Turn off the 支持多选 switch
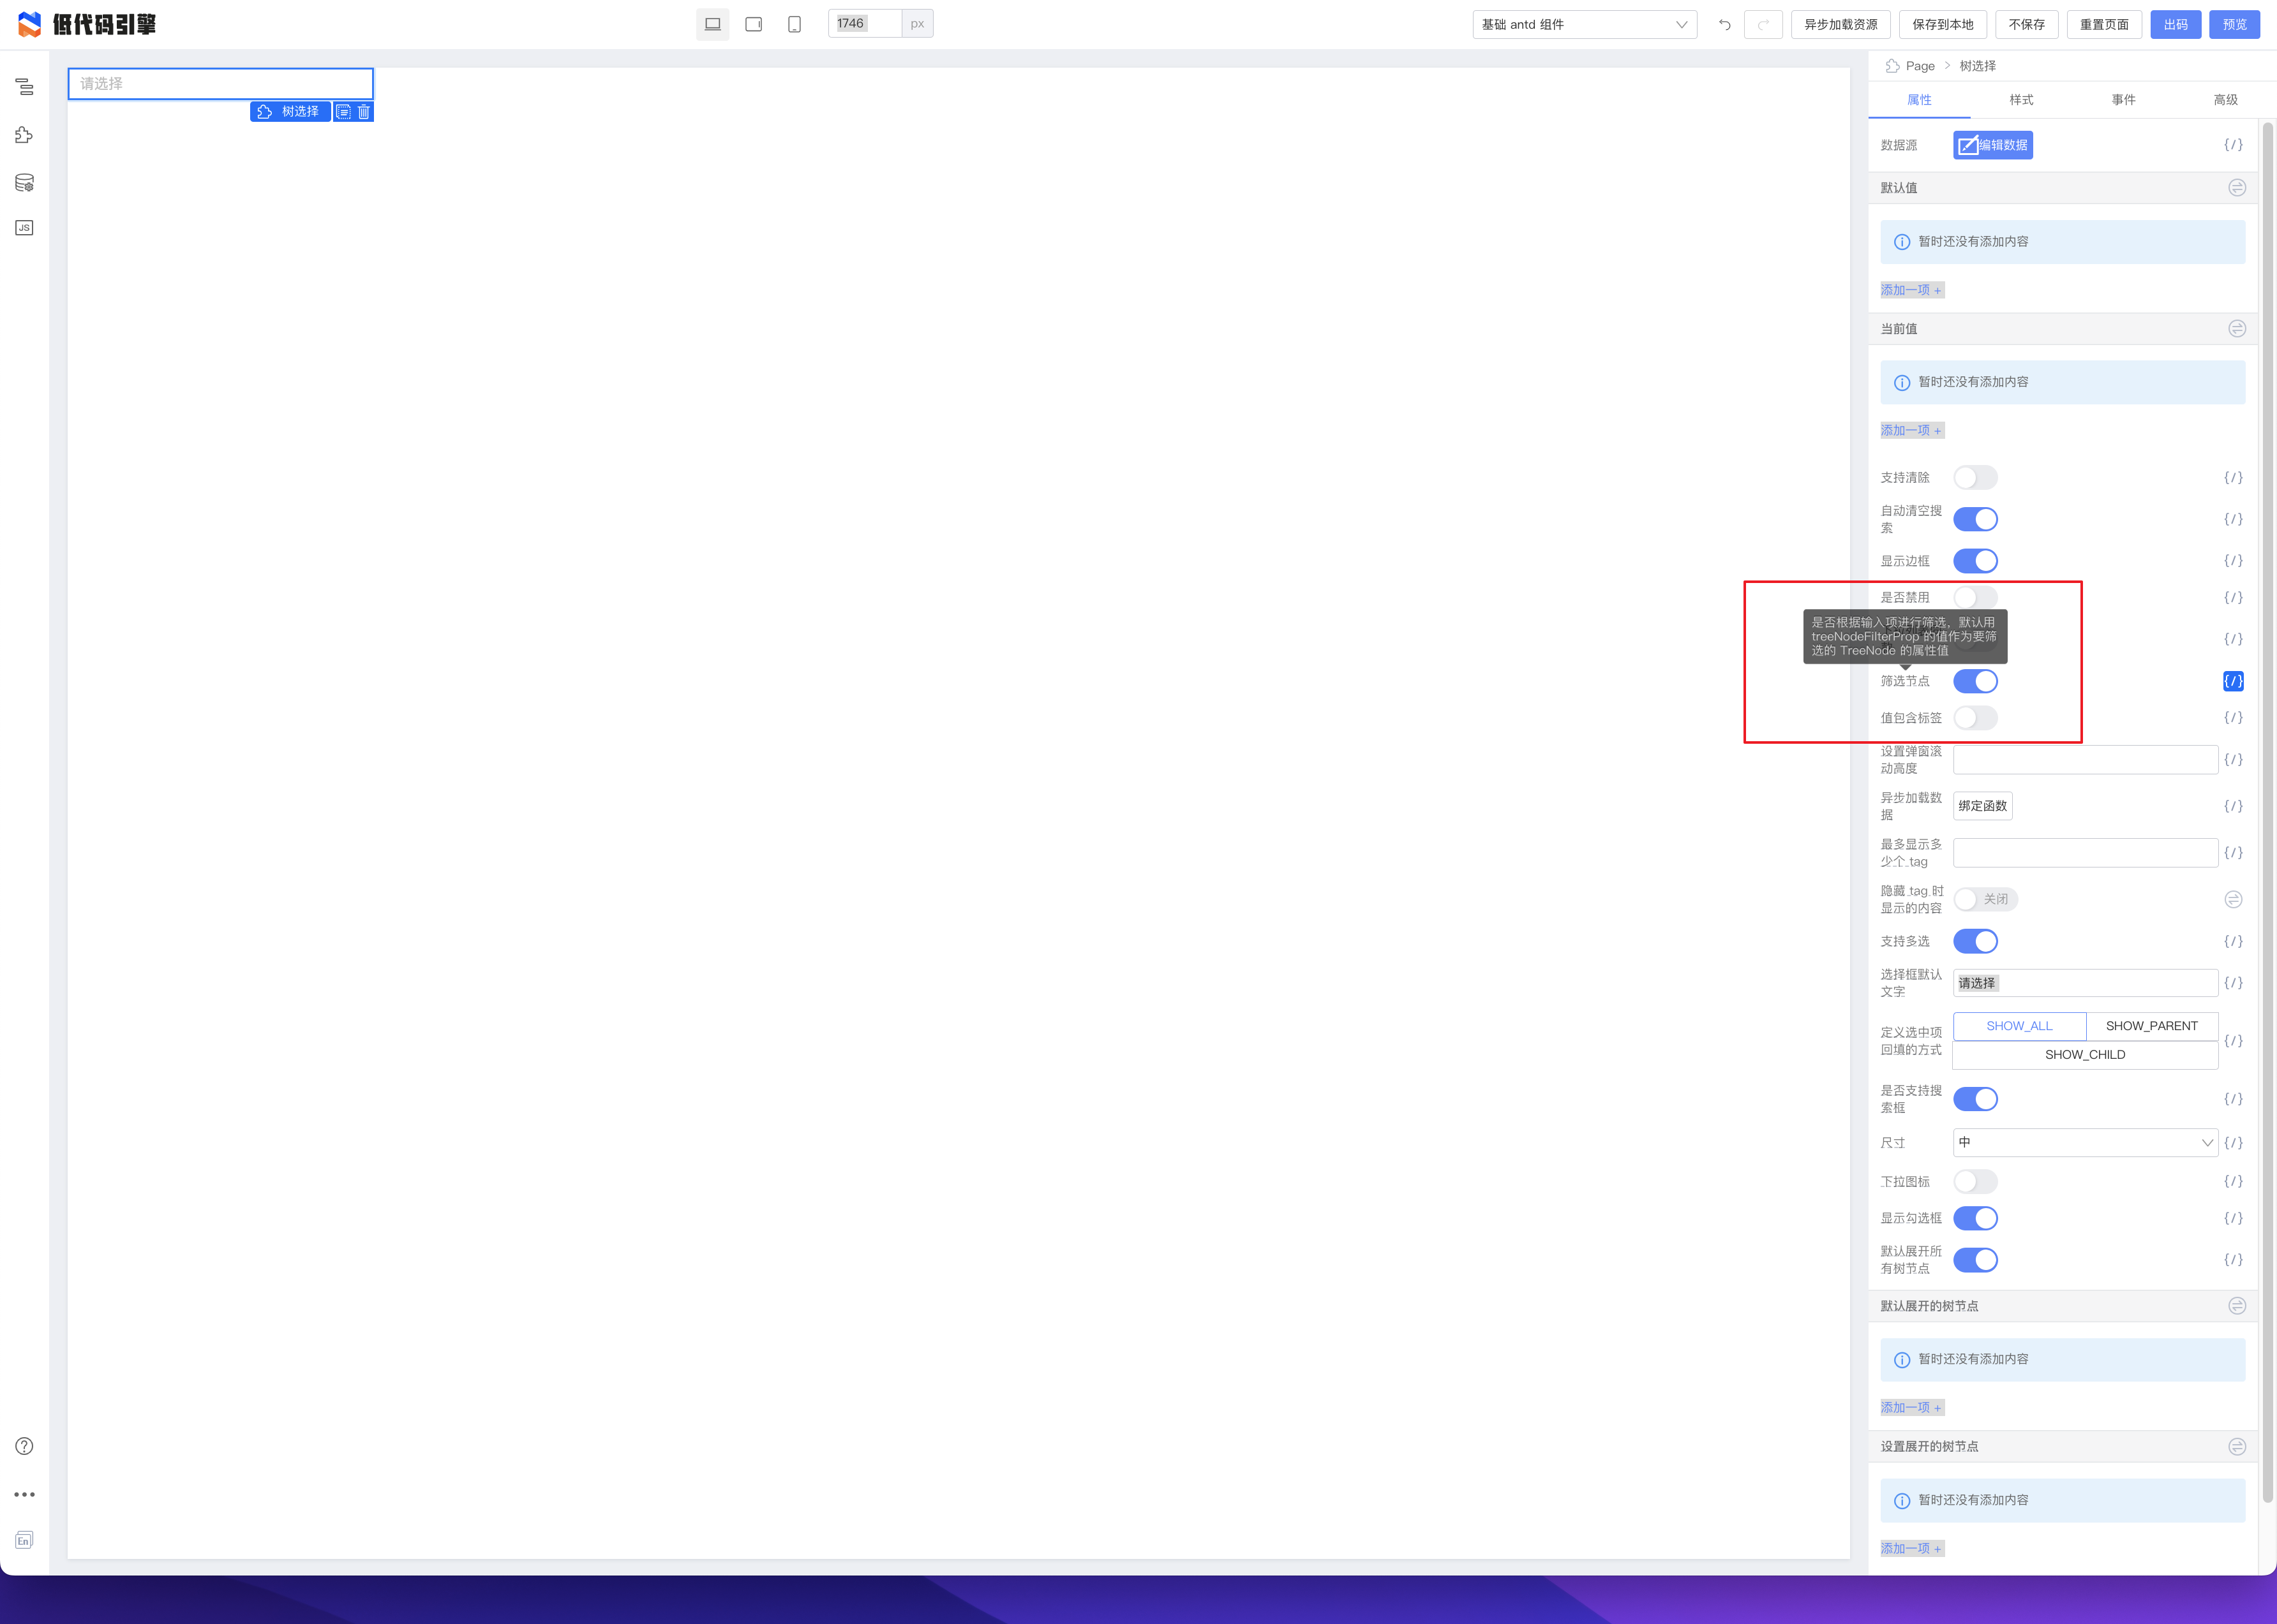This screenshot has height=1624, width=2277. tap(1975, 941)
